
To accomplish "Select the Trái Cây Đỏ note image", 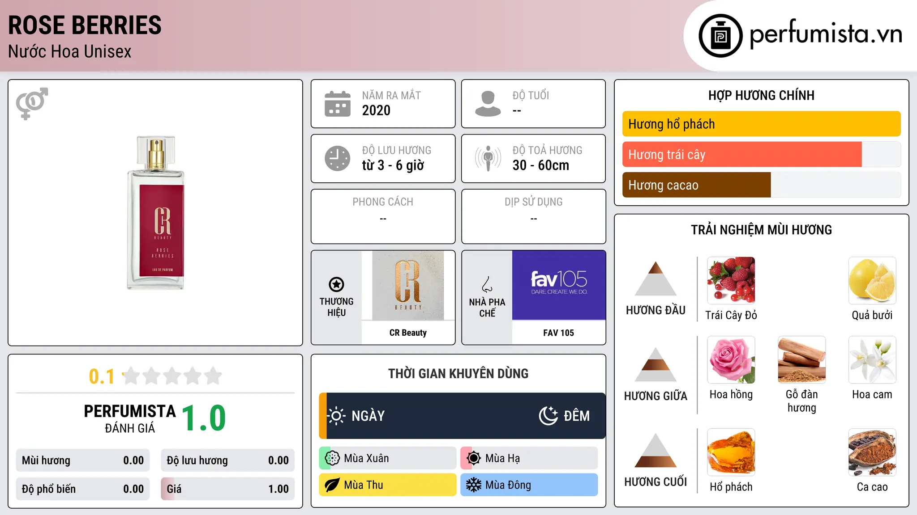I will pos(731,281).
